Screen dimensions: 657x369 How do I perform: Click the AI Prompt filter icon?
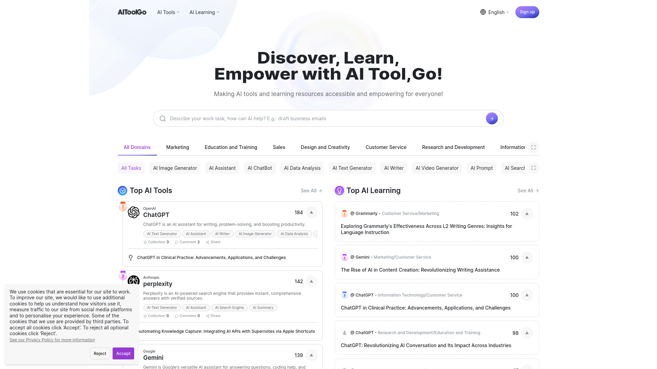click(x=481, y=168)
